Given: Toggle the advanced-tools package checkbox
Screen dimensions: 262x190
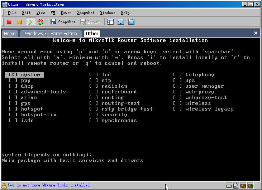Looking at the screenshot, I should [x=13, y=92].
